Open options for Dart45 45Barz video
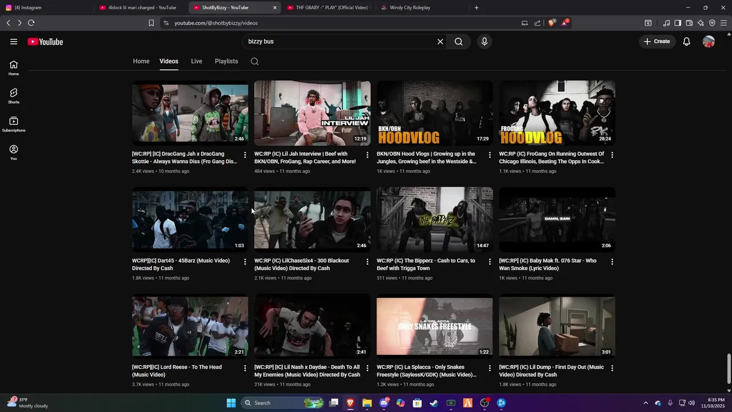Screen dimensions: 732x412 click(245, 262)
